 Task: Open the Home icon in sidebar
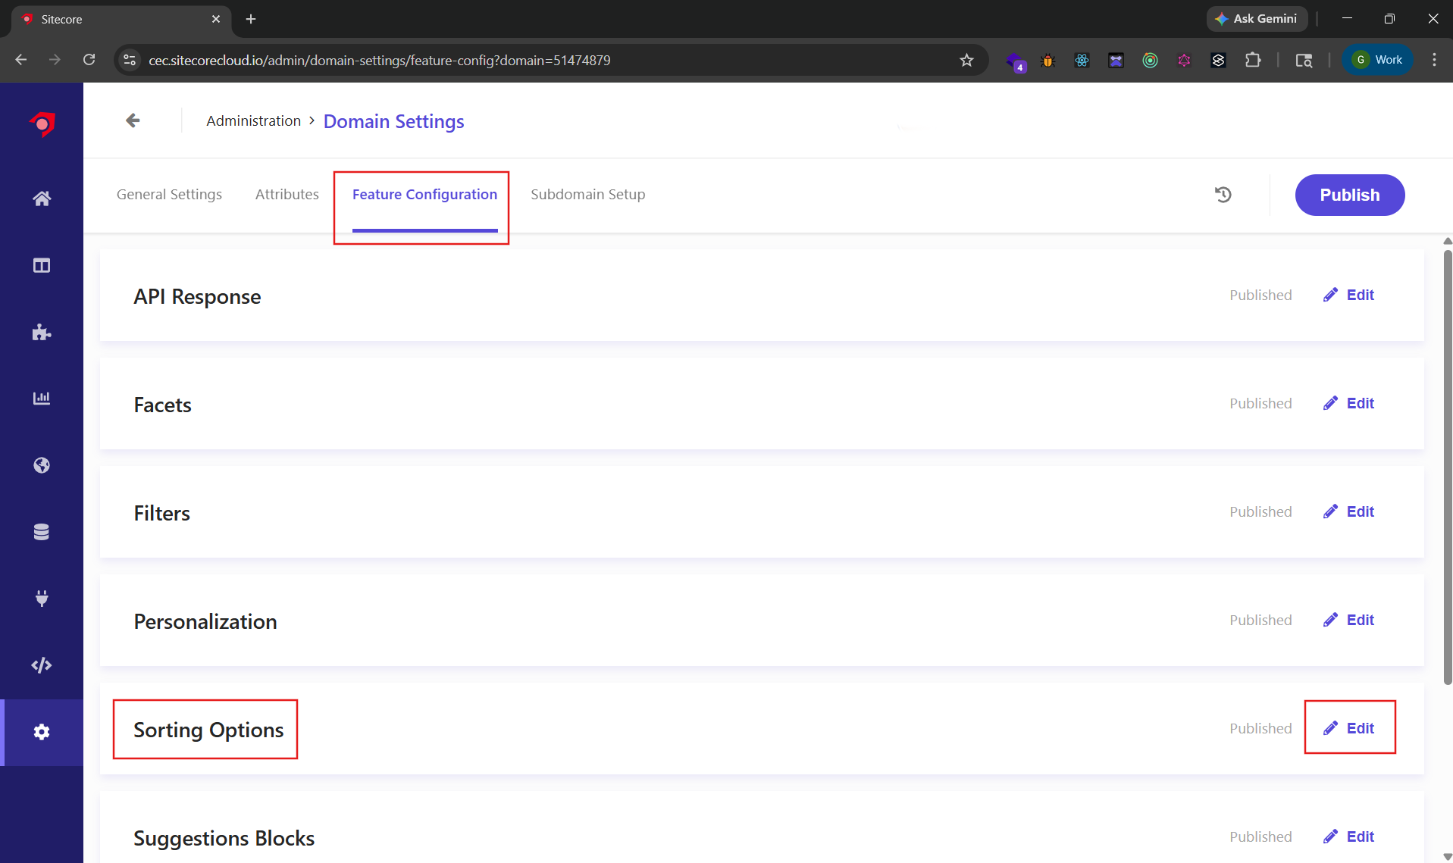(x=42, y=199)
